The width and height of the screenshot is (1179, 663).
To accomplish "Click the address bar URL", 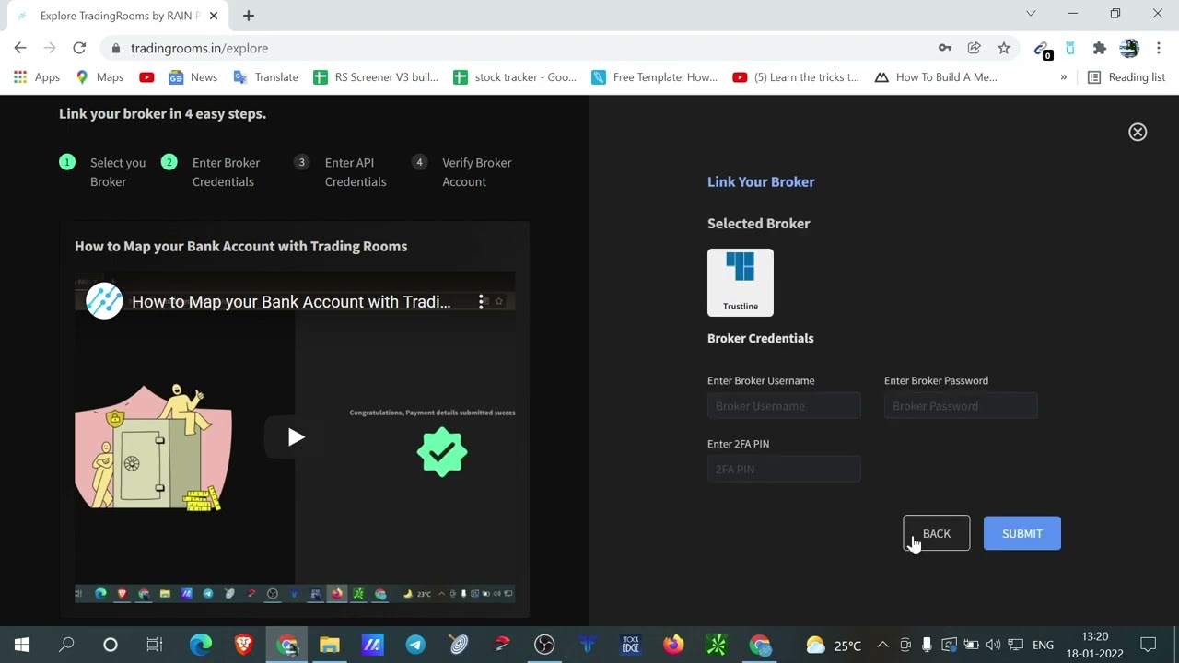I will pyautogui.click(x=199, y=48).
